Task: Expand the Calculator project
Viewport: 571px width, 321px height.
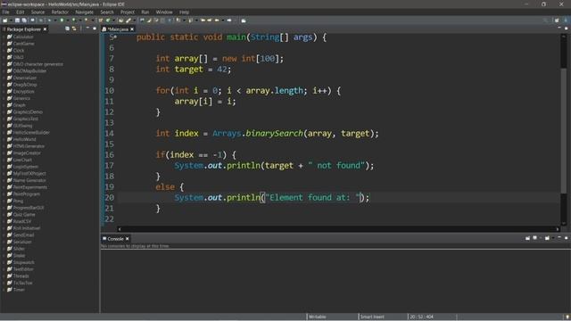Action: pyautogui.click(x=4, y=37)
